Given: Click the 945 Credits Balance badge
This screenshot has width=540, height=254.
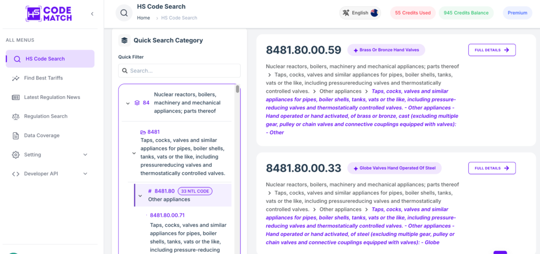Looking at the screenshot, I should [466, 13].
